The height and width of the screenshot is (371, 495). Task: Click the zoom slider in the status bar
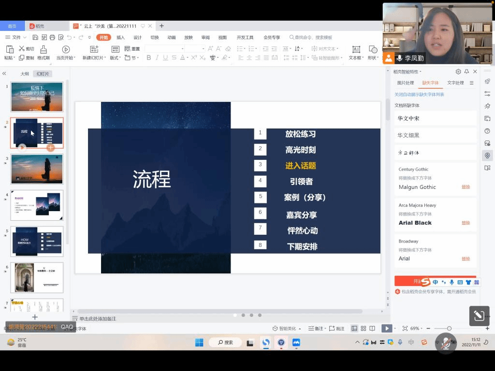pos(449,328)
